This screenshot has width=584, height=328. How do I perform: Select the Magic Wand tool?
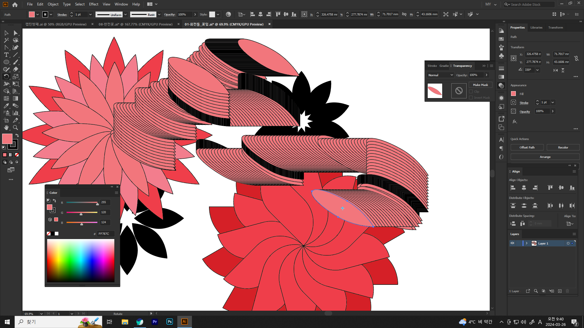[6, 40]
